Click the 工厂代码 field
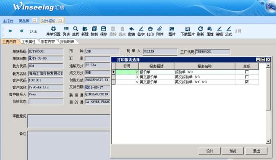The height and width of the screenshot is (160, 276). pyautogui.click(x=213, y=52)
